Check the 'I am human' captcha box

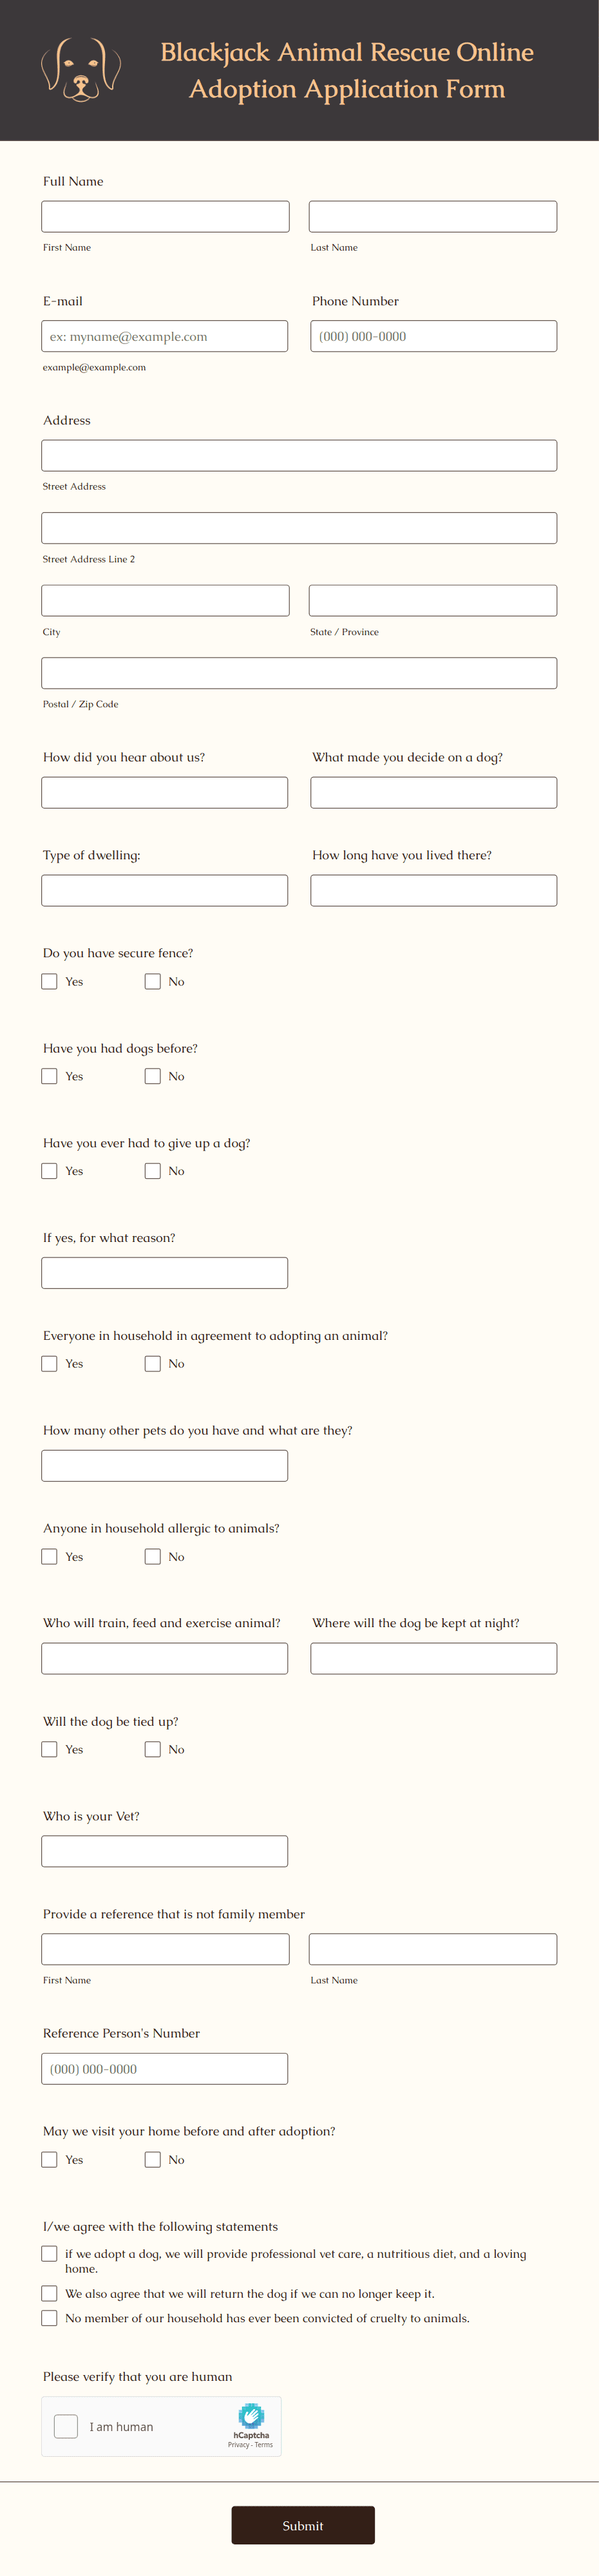(66, 2426)
